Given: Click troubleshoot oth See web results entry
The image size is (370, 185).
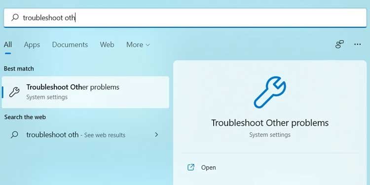Looking at the screenshot, I should click(x=85, y=135).
